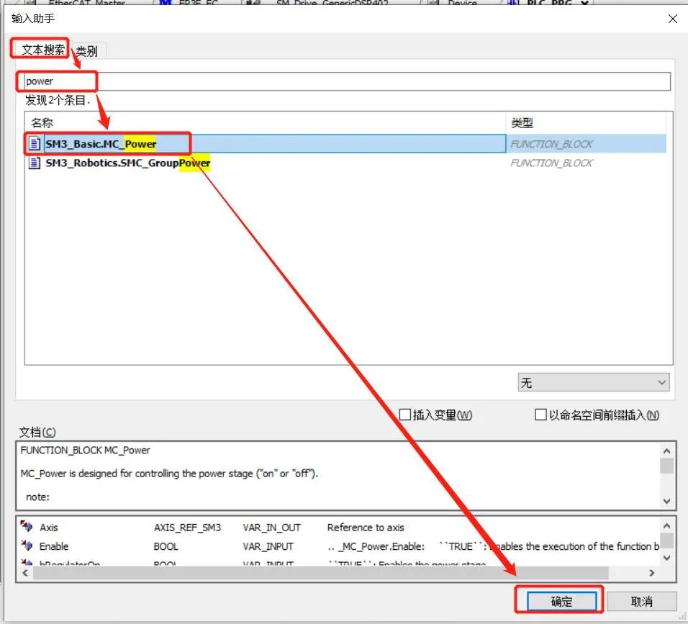Click the 发现2个条目 result count text
Screen dimensions: 688x624
(x=58, y=101)
